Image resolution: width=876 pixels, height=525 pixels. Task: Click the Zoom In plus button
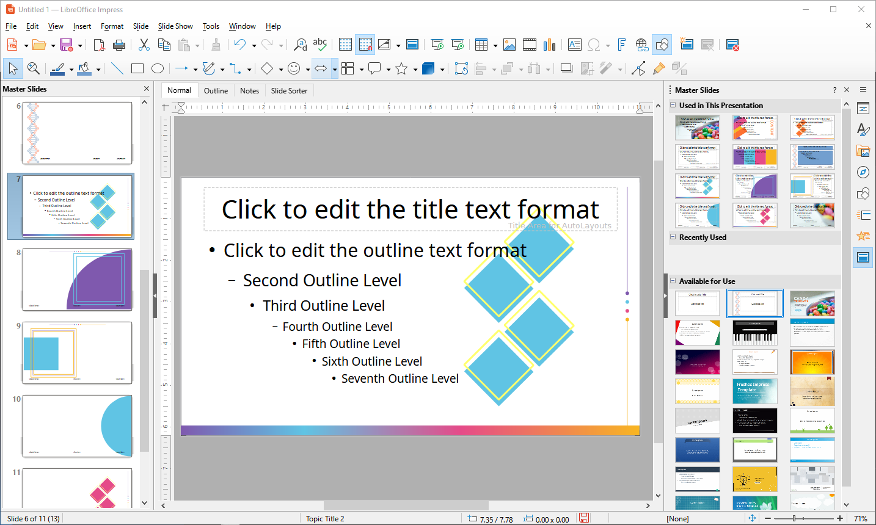[840, 518]
